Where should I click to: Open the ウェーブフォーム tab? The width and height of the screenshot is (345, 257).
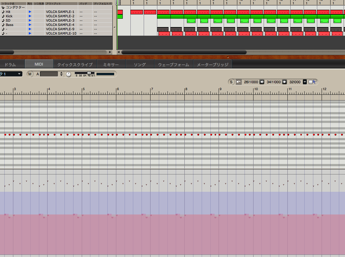pos(174,64)
